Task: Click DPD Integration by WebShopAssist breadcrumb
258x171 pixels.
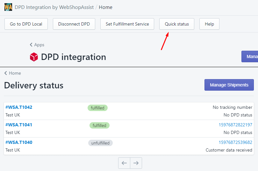Action: pos(54,7)
